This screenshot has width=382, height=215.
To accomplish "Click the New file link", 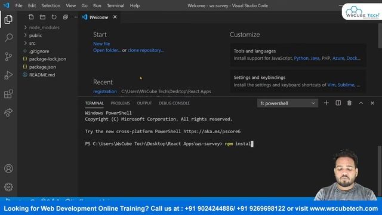I will point(101,44).
